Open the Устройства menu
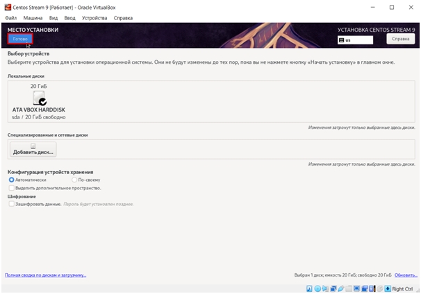This screenshot has width=421, height=294. 94,17
